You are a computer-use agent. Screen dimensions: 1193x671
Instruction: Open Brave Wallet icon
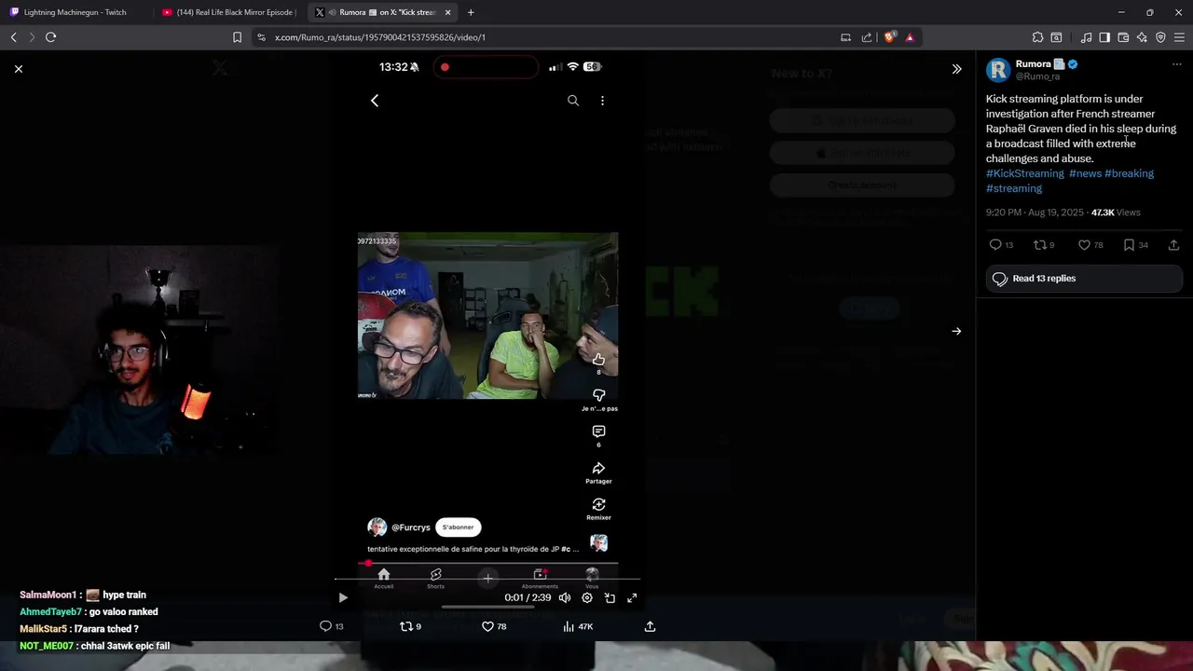click(x=1123, y=37)
